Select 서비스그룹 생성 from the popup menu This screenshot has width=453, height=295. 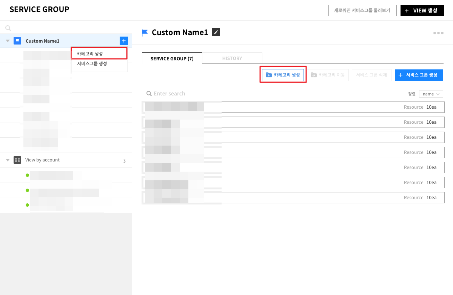(92, 64)
